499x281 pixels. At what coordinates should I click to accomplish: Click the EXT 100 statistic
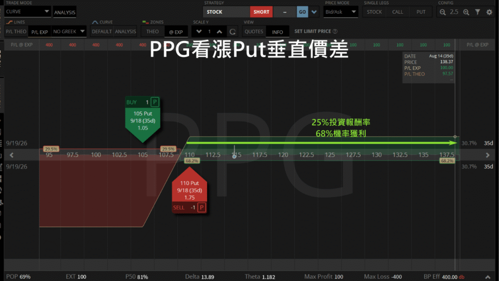[x=76, y=277]
